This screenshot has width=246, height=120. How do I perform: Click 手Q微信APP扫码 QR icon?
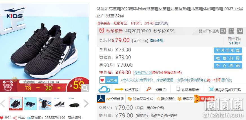click(212, 89)
